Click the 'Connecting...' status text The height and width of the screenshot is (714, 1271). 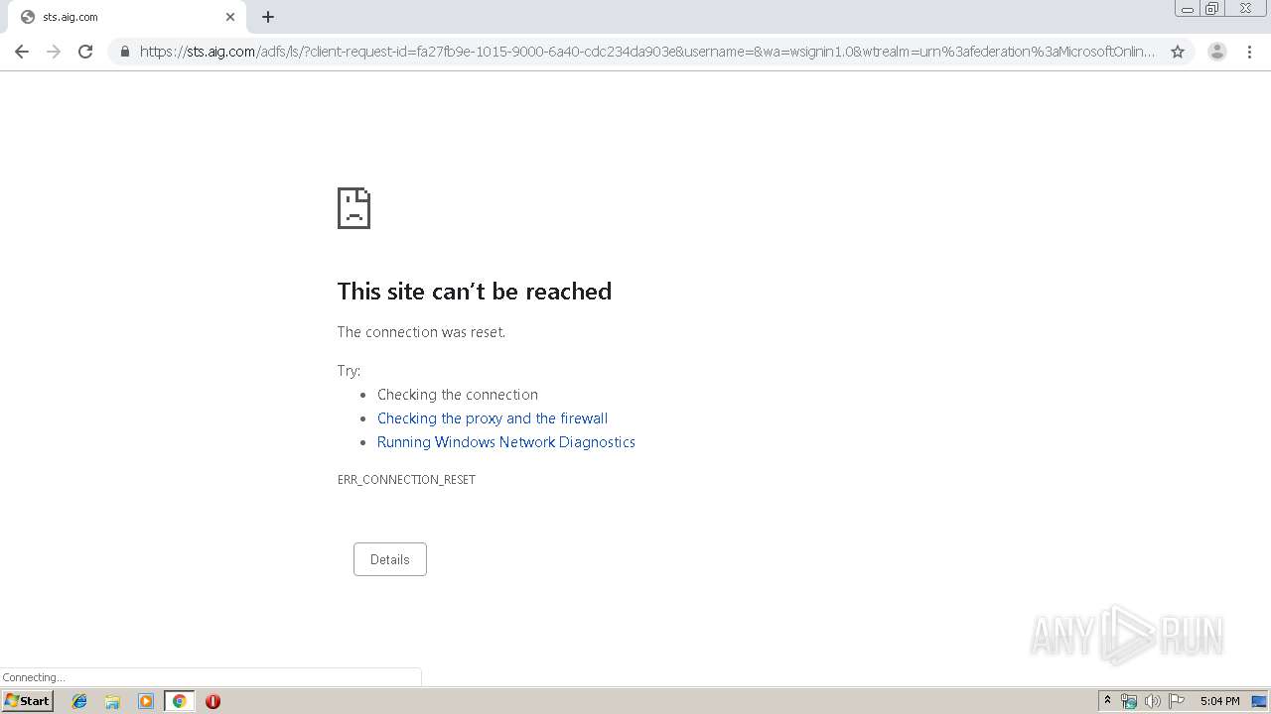click(34, 677)
